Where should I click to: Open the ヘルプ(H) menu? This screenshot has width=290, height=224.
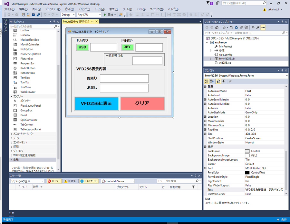[x=173, y=9]
